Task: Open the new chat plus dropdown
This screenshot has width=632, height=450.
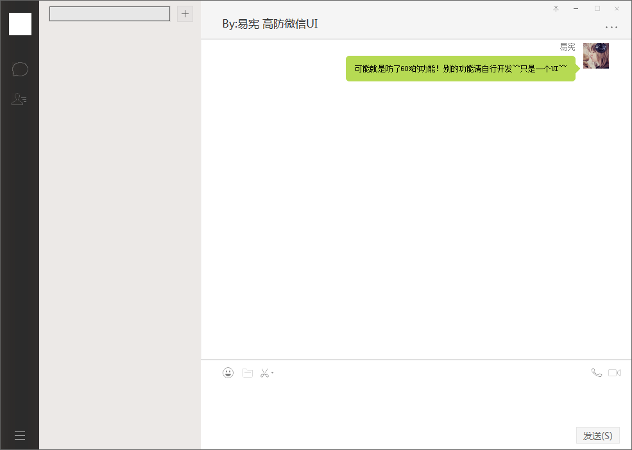Action: pyautogui.click(x=185, y=13)
